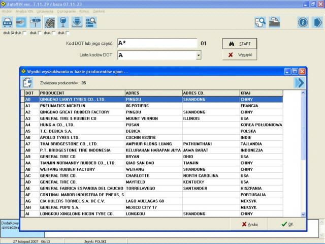This screenshot has width=325, height=244.
Task: Tick the druk checkbox under the tire icon
Action: tap(53, 33)
